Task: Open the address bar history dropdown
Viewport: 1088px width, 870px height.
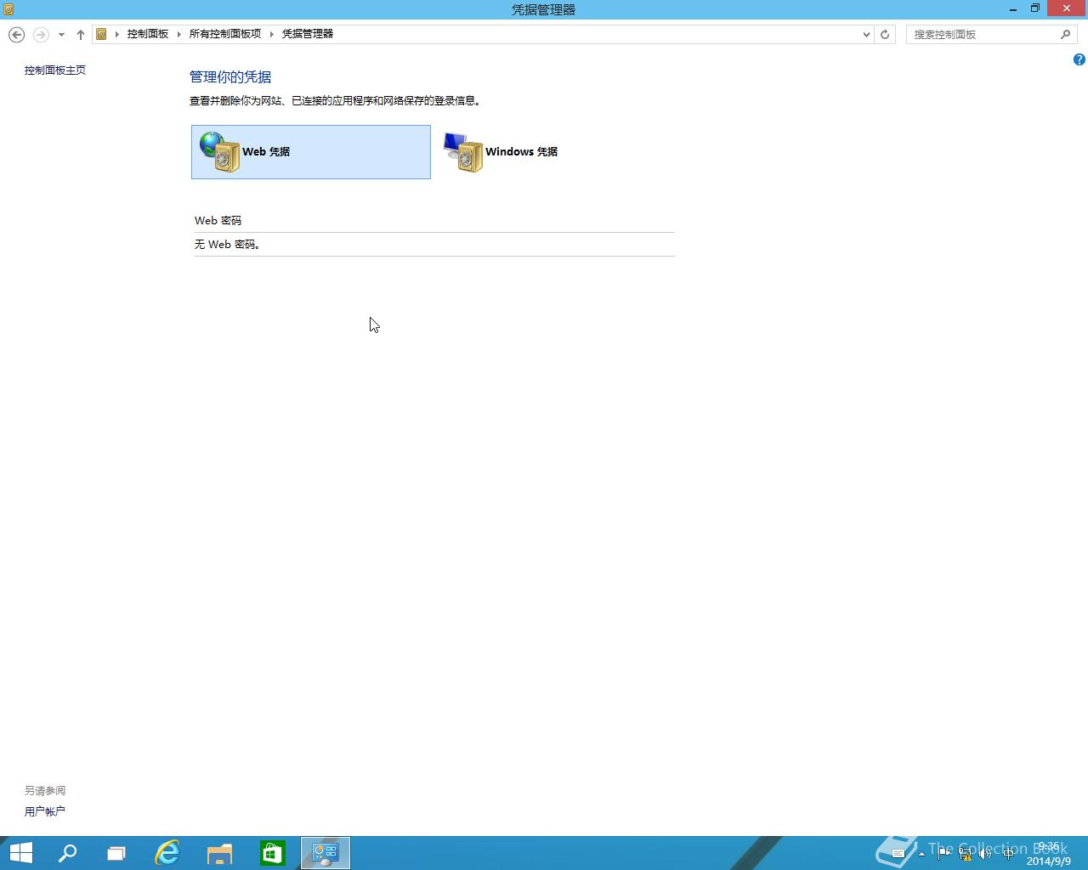Action: [866, 35]
